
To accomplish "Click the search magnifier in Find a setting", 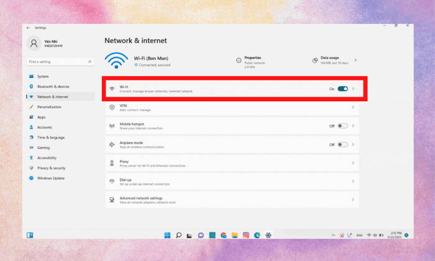I will pos(89,62).
